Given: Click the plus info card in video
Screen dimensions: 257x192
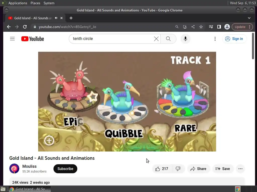Looking at the screenshot, I should point(49,140).
